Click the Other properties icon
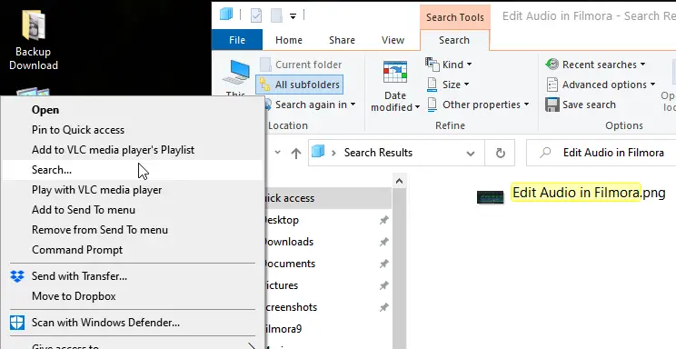 (432, 105)
